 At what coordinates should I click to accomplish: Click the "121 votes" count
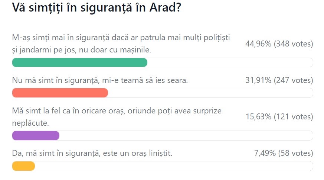[293, 116]
